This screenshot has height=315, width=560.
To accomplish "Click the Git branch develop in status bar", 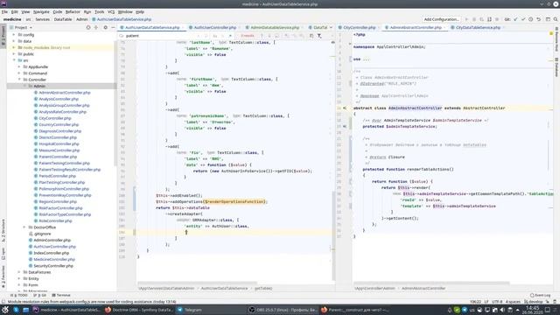I will 534,302.
